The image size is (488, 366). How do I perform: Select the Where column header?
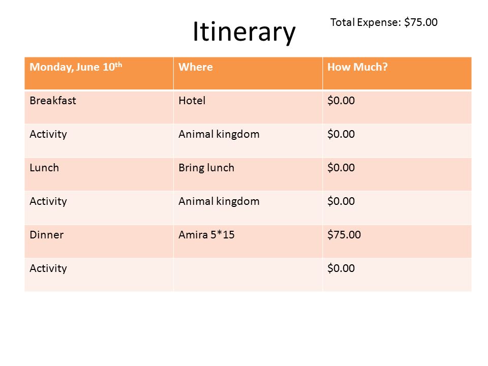pyautogui.click(x=248, y=73)
